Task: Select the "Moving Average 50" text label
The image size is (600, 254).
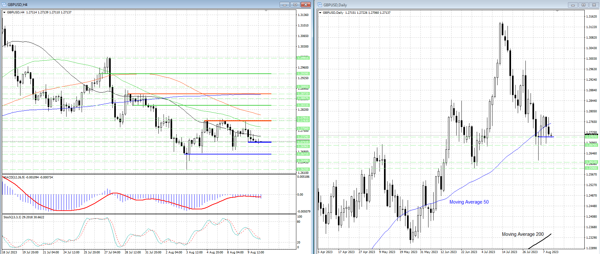Action: [469, 202]
